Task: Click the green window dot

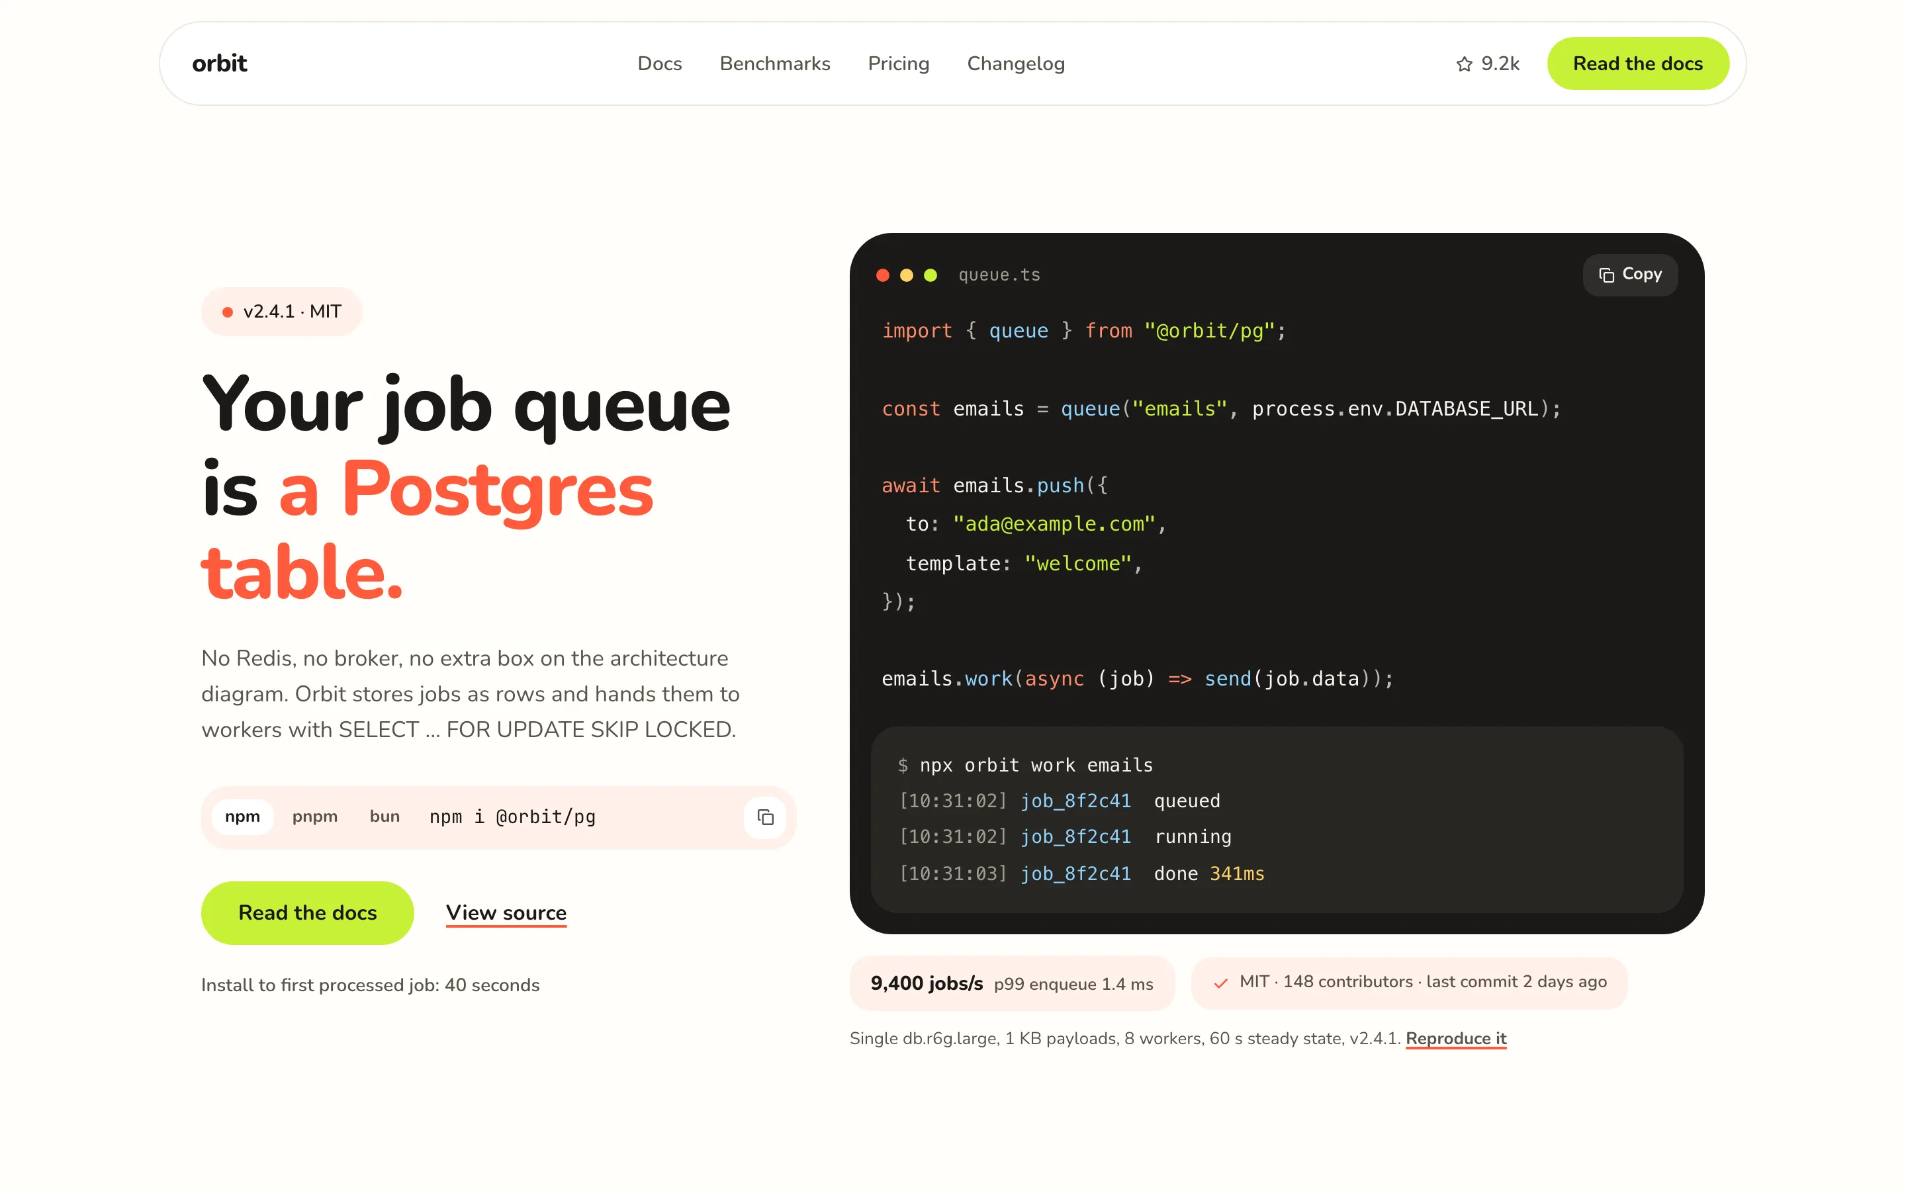Action: click(x=929, y=275)
